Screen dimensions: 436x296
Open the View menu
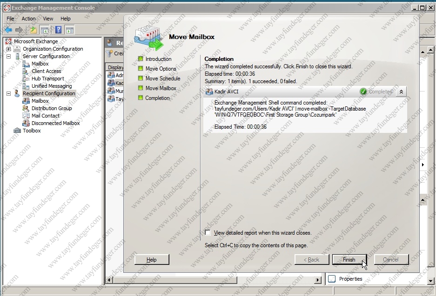tap(48, 19)
